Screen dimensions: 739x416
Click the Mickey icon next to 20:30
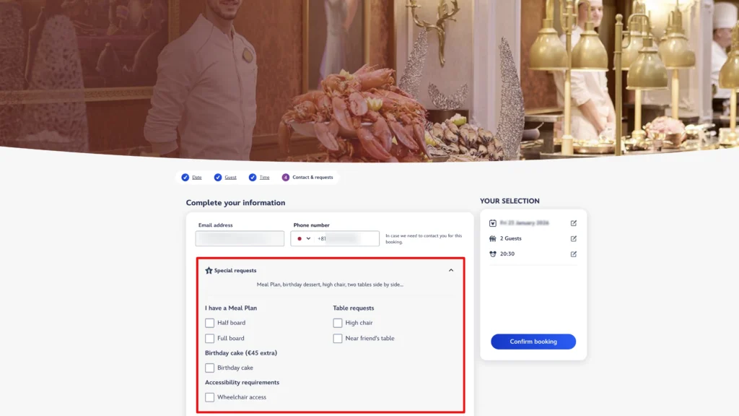coord(493,254)
